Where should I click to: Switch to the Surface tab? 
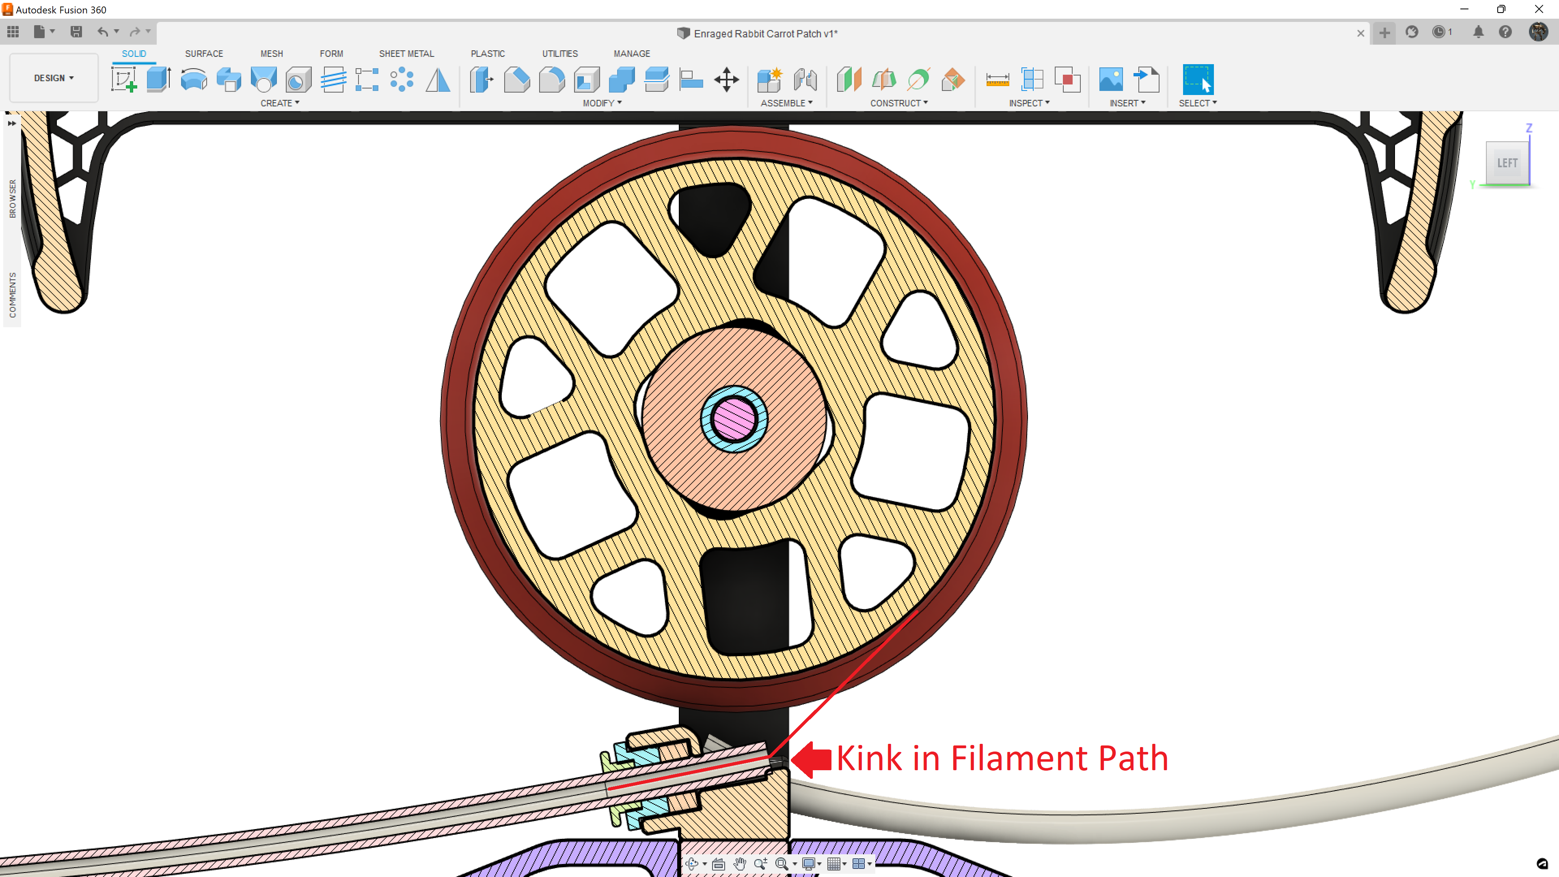pos(204,54)
